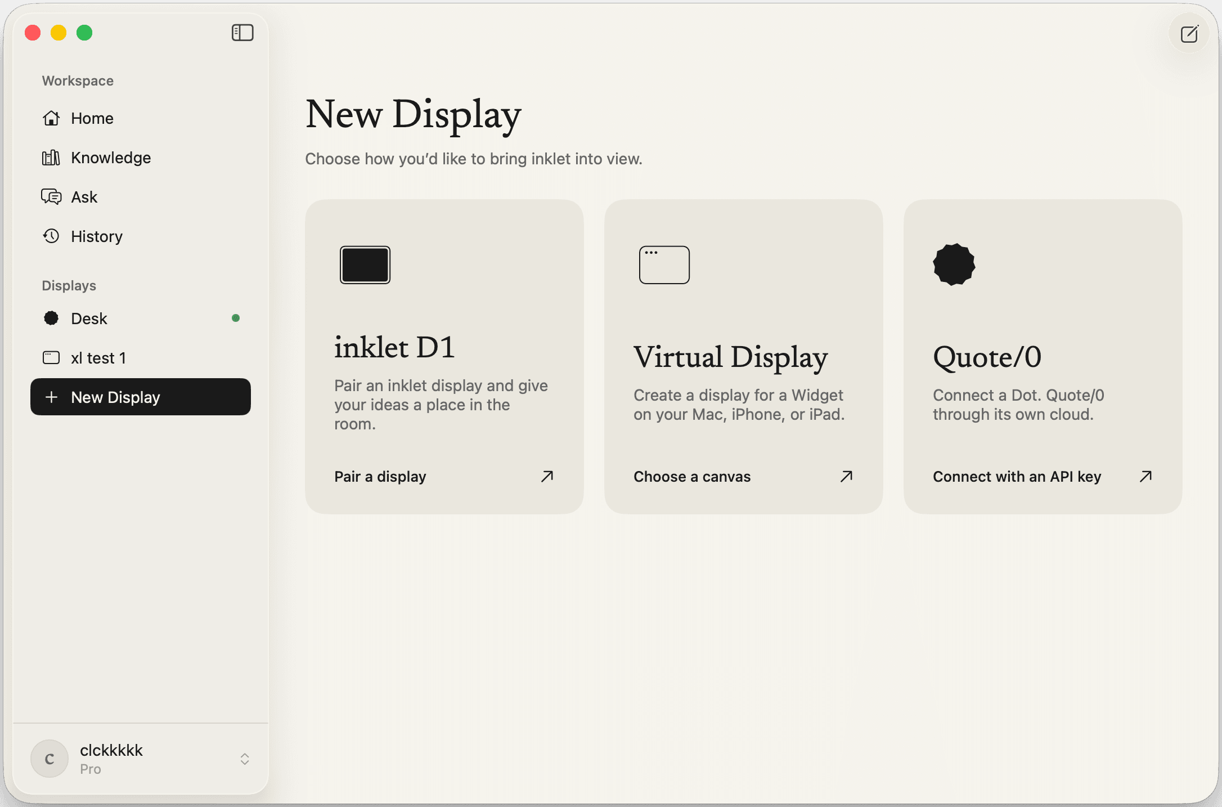Click the History clock icon

click(x=51, y=236)
